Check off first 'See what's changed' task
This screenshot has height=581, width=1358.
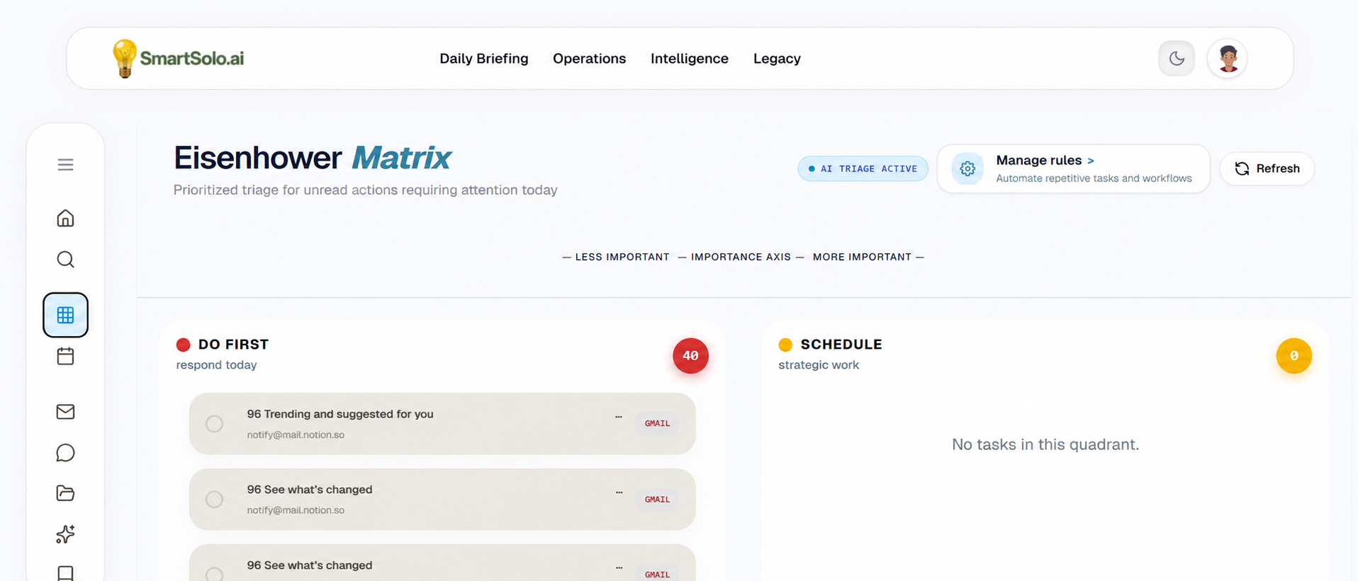point(214,500)
